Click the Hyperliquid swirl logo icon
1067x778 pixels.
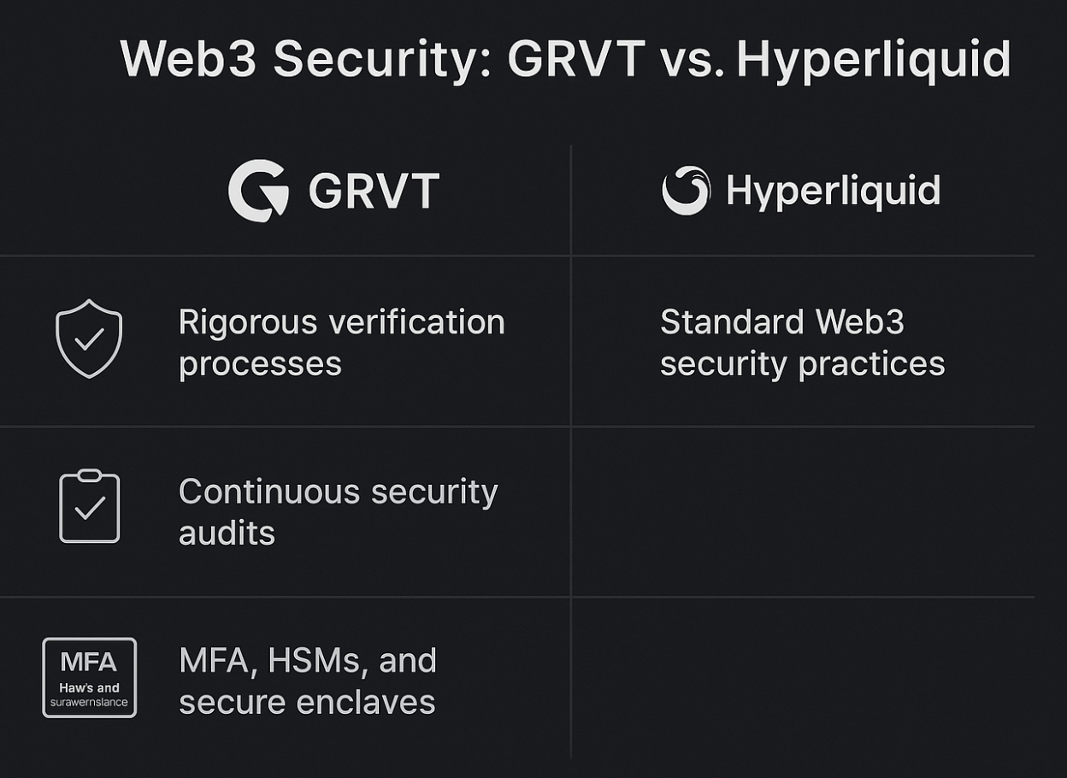[686, 190]
